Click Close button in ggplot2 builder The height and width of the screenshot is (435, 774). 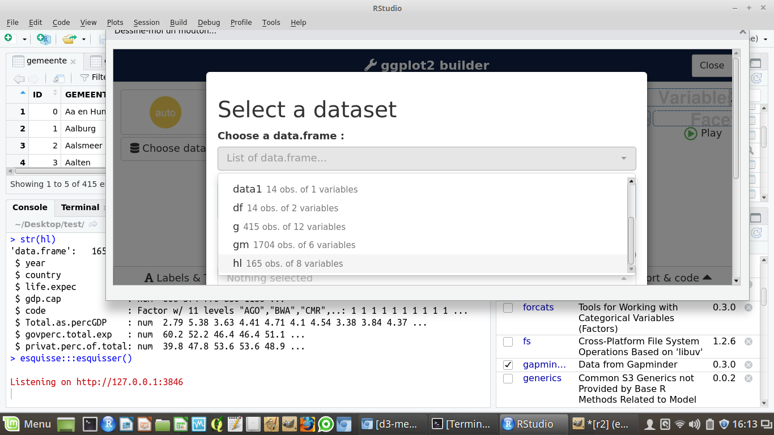tap(712, 65)
